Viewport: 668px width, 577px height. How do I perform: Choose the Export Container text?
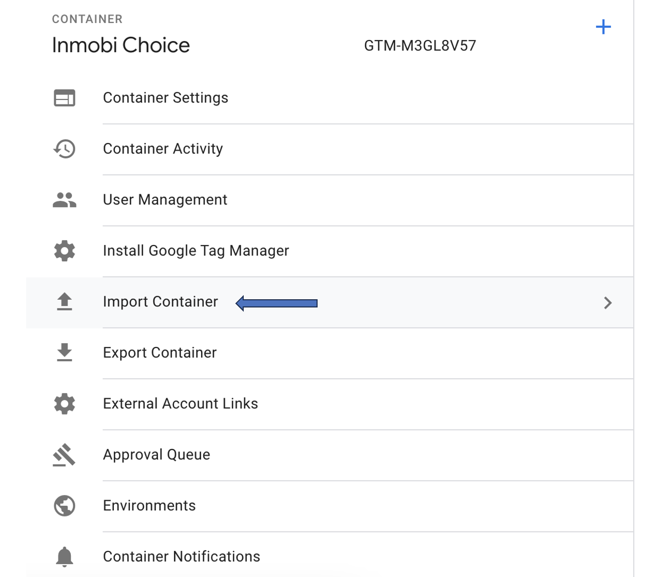pos(160,353)
